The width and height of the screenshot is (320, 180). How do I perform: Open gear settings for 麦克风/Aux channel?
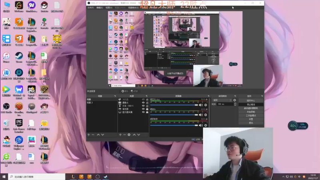[x=206, y=105]
